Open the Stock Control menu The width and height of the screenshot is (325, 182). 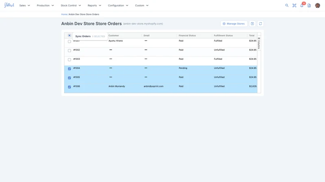click(69, 6)
